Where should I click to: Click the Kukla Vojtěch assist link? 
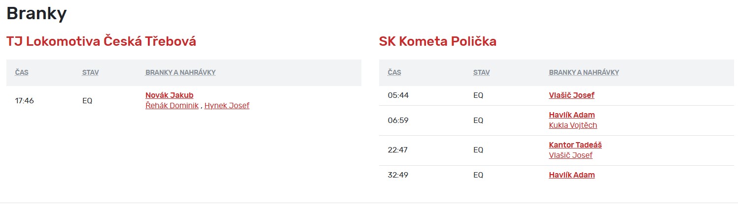coord(573,125)
